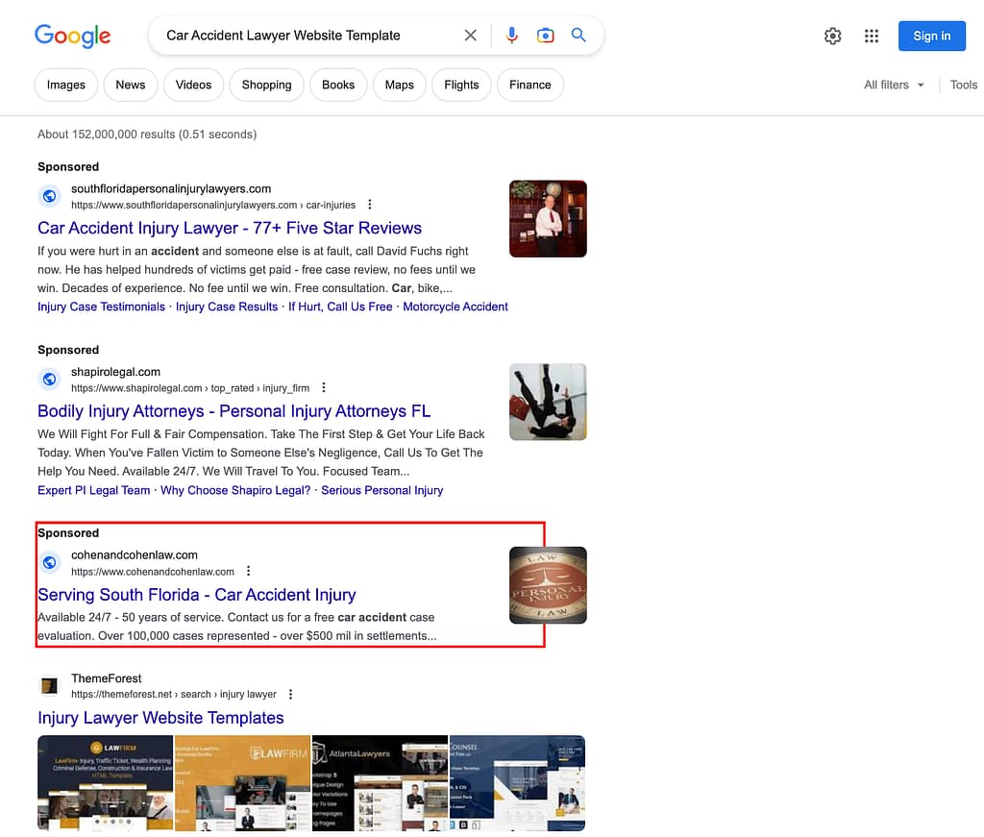Open more options for southfloridapersonalinjurylawyers ad
The width and height of the screenshot is (984, 837).
pos(370,205)
